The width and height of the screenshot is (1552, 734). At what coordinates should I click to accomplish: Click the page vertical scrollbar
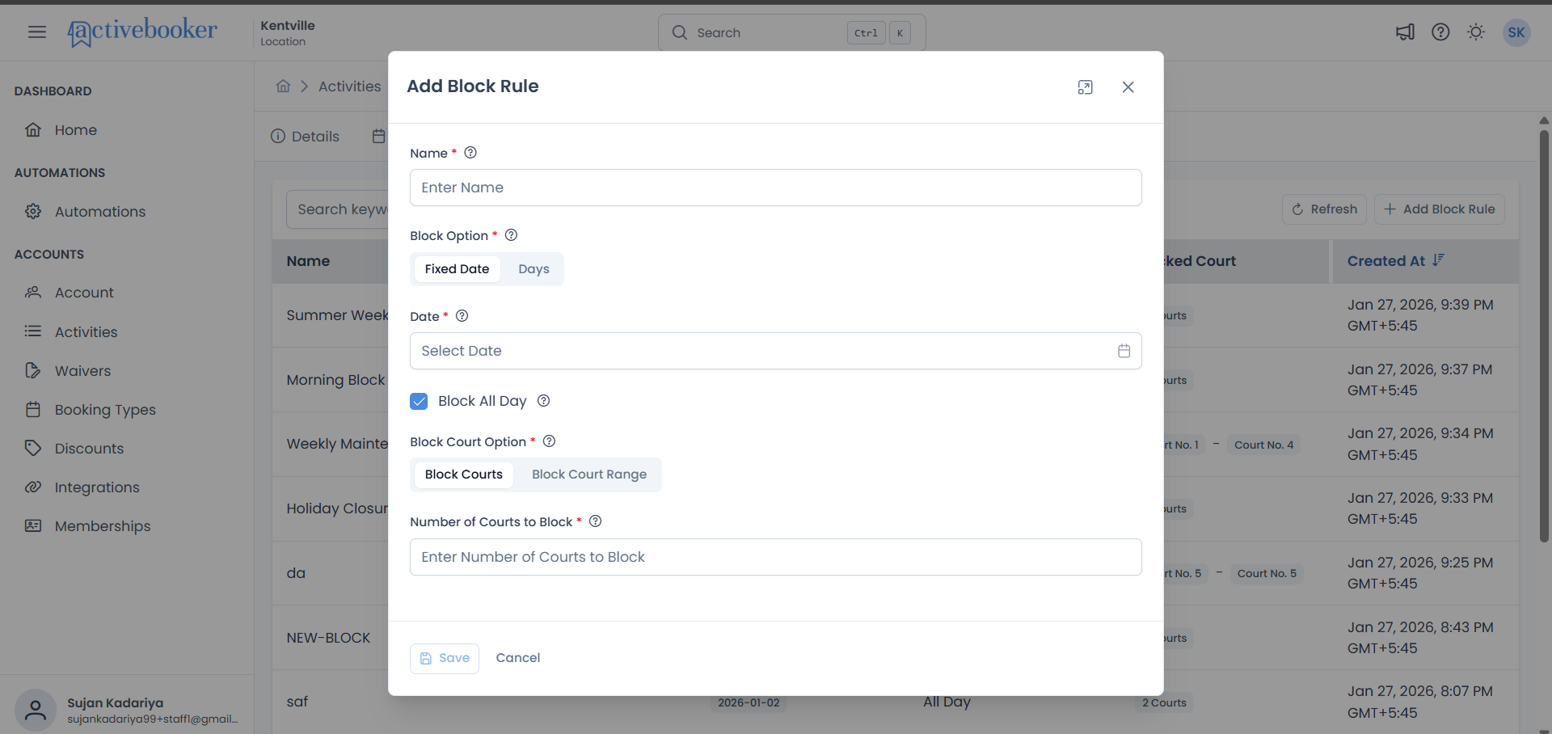point(1544,336)
